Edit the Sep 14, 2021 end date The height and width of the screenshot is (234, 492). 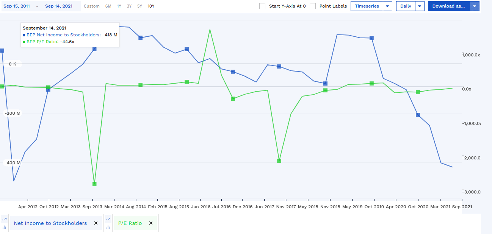point(58,6)
